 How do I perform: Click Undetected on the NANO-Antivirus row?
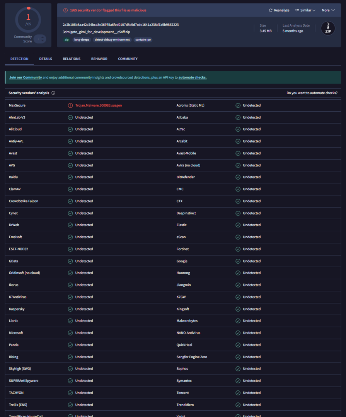click(x=252, y=333)
